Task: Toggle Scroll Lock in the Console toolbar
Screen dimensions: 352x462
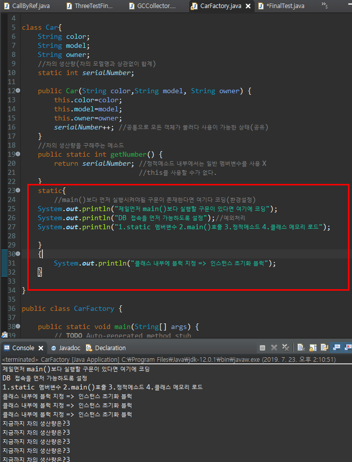Action: pyautogui.click(x=313, y=348)
